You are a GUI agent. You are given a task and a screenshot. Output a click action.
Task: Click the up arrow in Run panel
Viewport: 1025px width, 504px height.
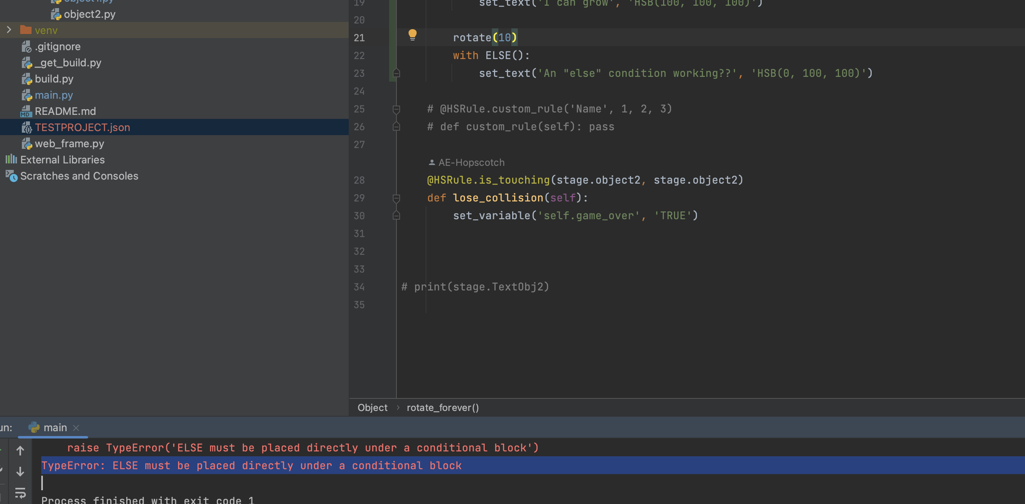point(20,451)
